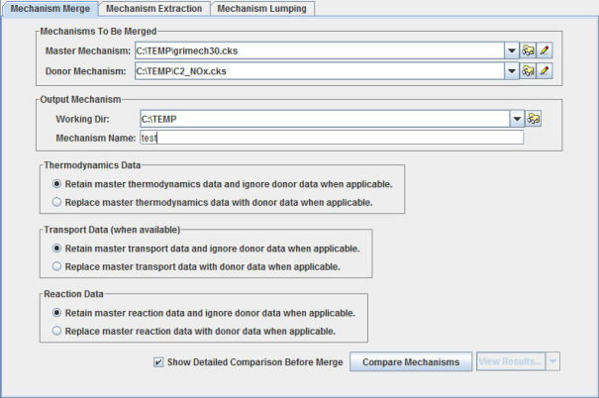Focus the Working Dir path field

click(x=325, y=119)
